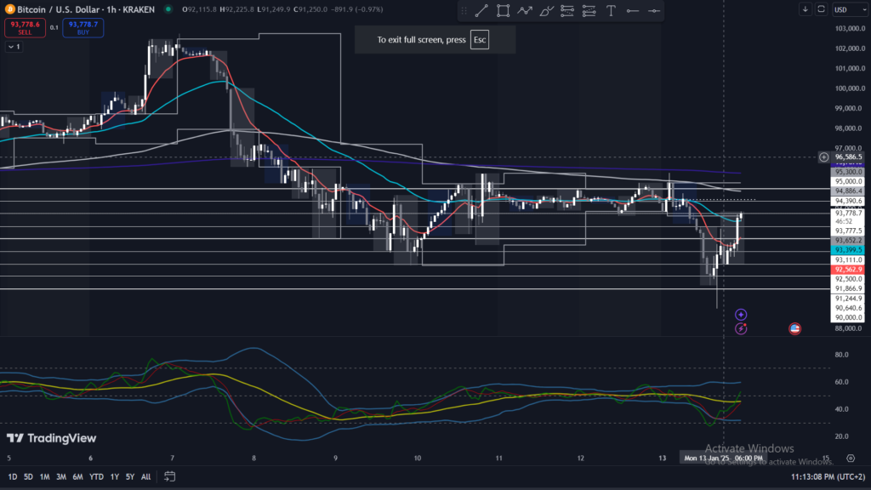Viewport: 871px width, 490px height.
Task: Pick the Text tool in drawing toolbar
Action: [x=611, y=10]
